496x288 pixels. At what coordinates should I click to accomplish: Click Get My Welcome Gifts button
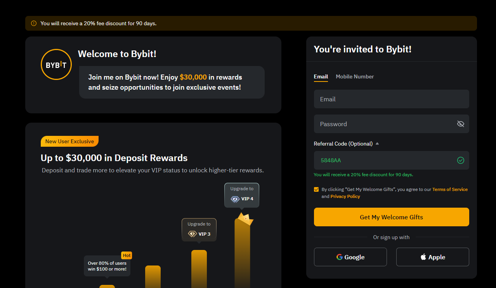point(392,217)
